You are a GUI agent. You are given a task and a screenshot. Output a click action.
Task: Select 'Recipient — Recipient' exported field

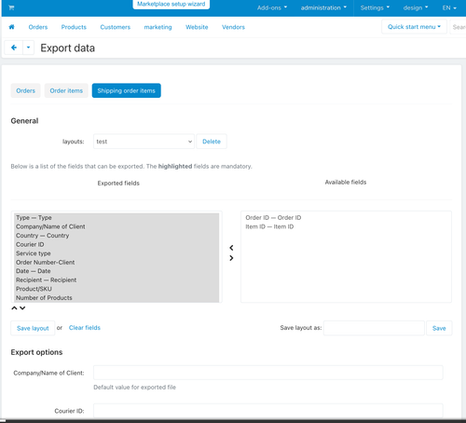click(x=116, y=280)
